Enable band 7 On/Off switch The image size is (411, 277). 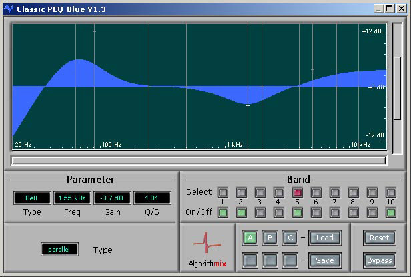click(x=334, y=212)
